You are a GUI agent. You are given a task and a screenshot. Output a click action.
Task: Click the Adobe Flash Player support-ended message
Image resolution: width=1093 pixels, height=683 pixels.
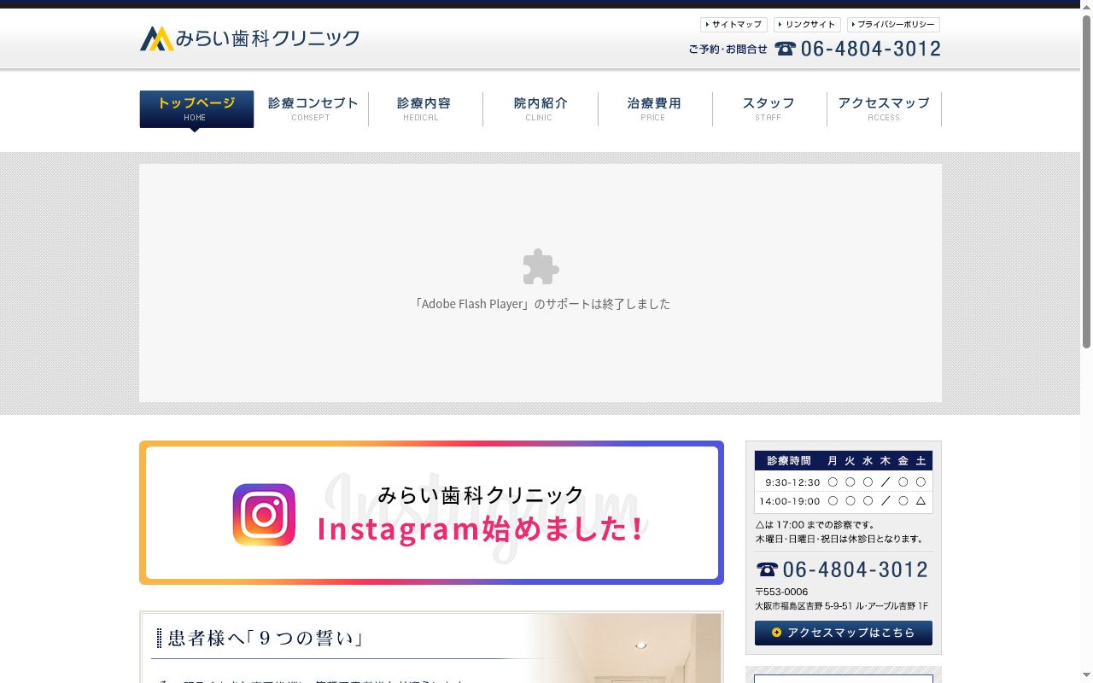coord(541,304)
